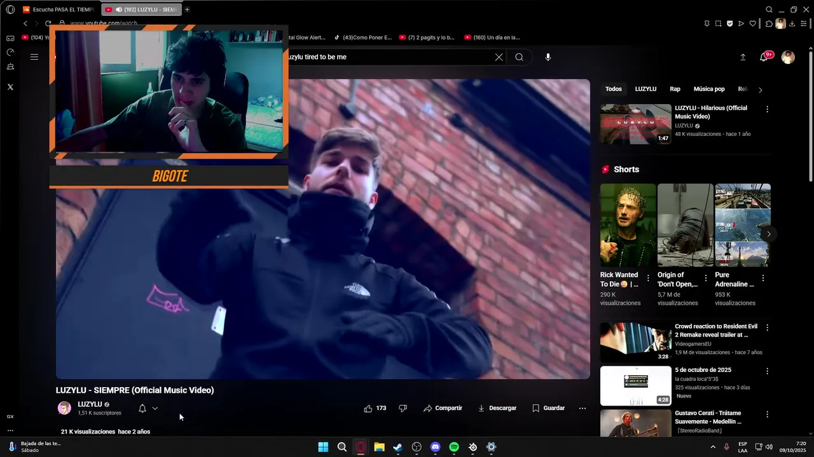Go back with the browser back arrow
This screenshot has height=457, width=814.
(25, 23)
